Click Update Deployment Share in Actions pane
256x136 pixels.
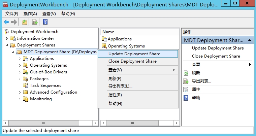218,48
